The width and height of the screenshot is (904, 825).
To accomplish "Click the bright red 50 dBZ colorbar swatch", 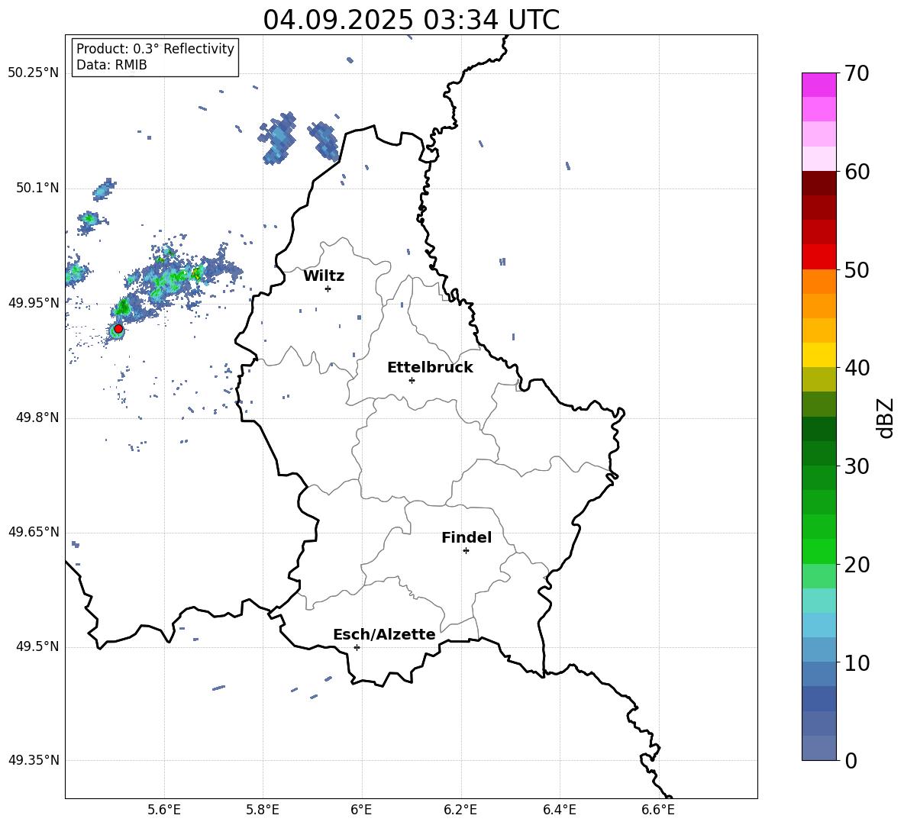I will 819,257.
